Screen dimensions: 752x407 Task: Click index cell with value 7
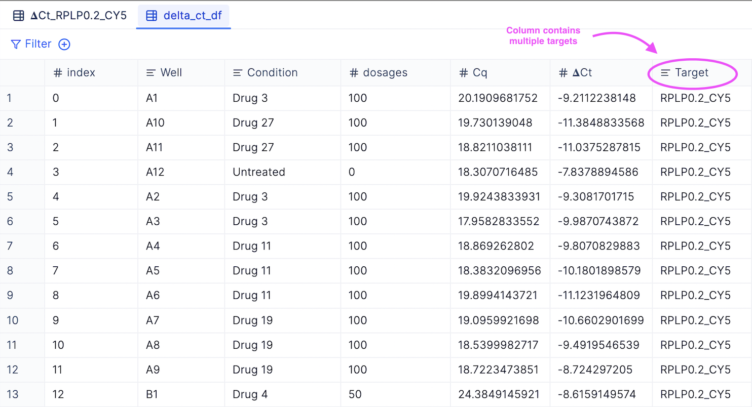click(91, 271)
